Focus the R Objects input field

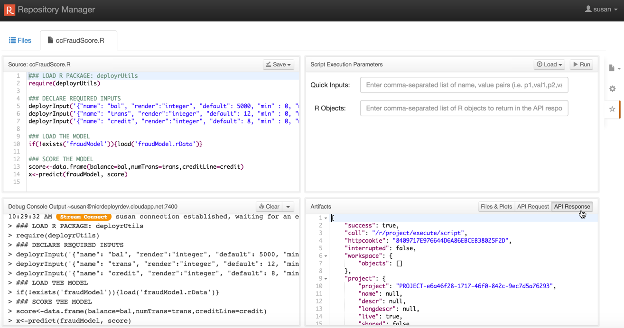point(464,108)
